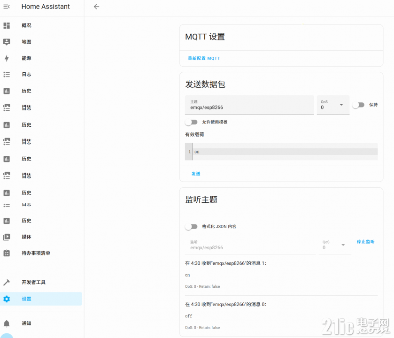This screenshot has height=338, width=394.
Task: Click the "off" payload in message 0
Action: (x=188, y=316)
